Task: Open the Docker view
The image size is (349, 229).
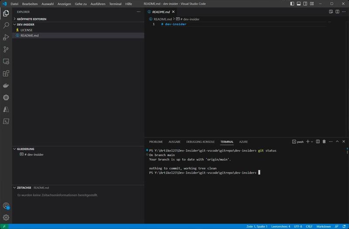Action: (x=6, y=85)
